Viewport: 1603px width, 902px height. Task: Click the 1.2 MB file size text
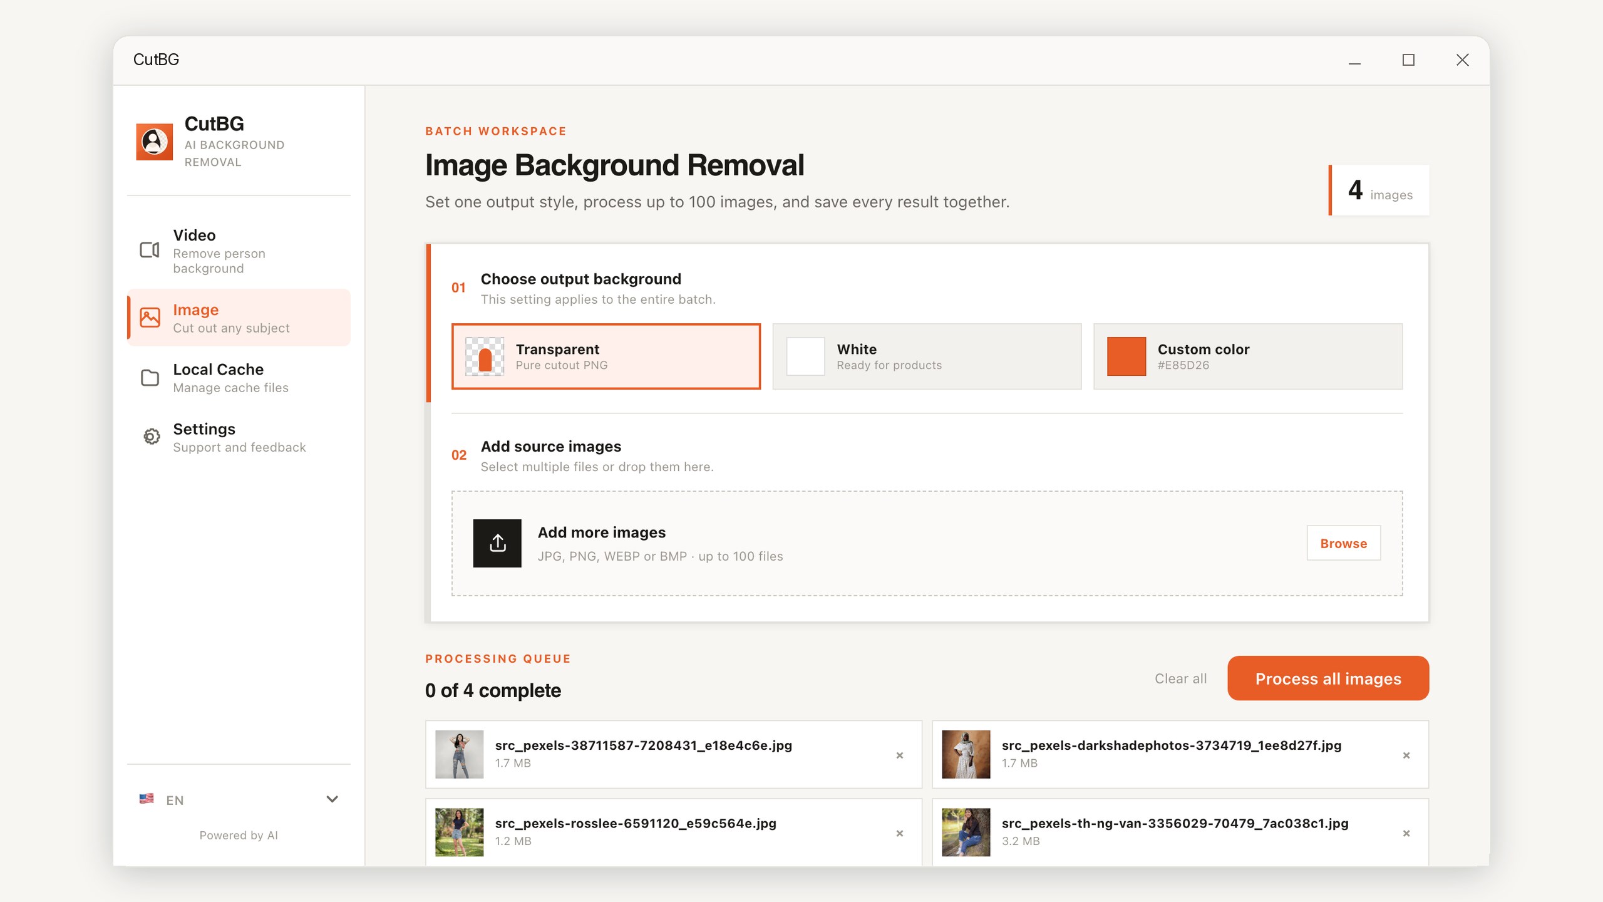pos(513,841)
